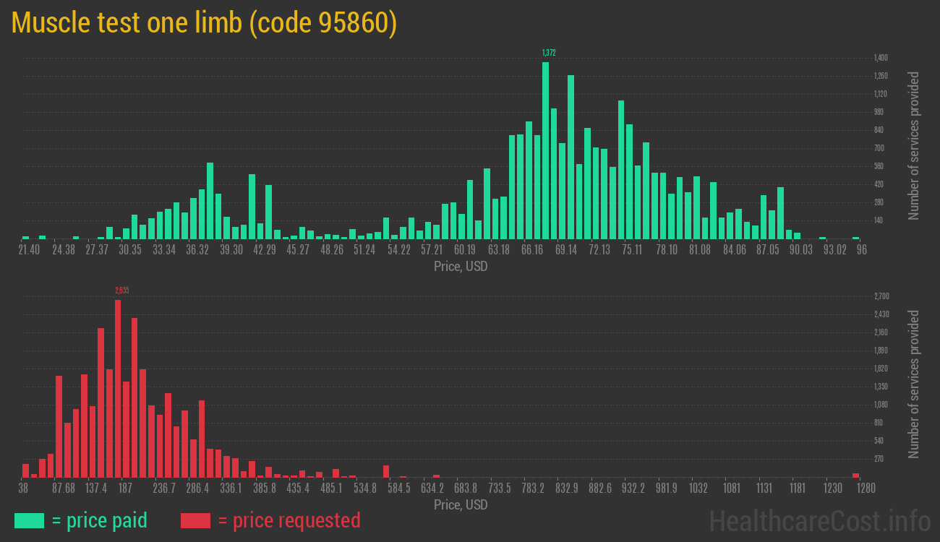Click the 683.8 x-axis label
Viewport: 940px width, 542px height.
pyautogui.click(x=466, y=489)
